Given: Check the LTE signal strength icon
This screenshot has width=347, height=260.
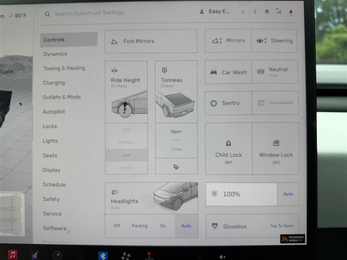Looking at the screenshot, I should point(278,11).
